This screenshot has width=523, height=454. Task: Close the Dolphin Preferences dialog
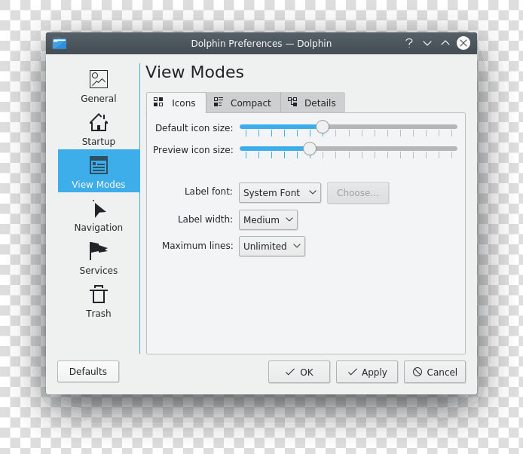463,43
